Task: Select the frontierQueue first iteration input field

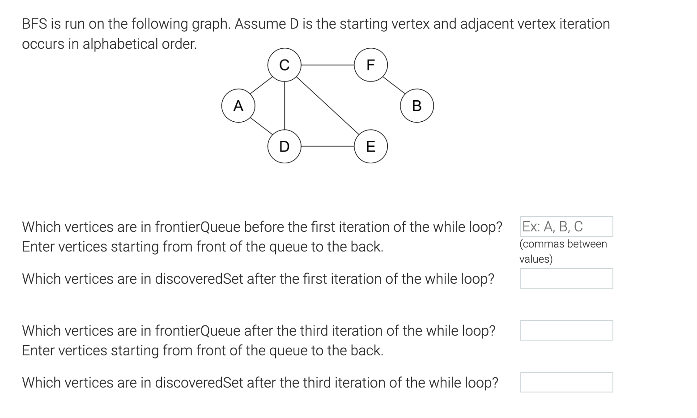Action: point(566,226)
